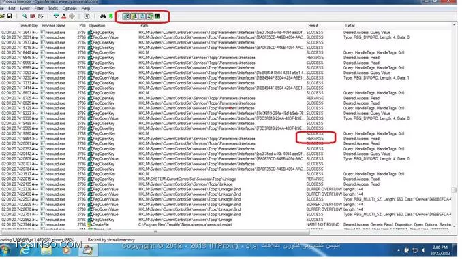Viewport: 462px width, 259px height.
Task: Click the green Jump To Object icon
Action: click(x=111, y=16)
